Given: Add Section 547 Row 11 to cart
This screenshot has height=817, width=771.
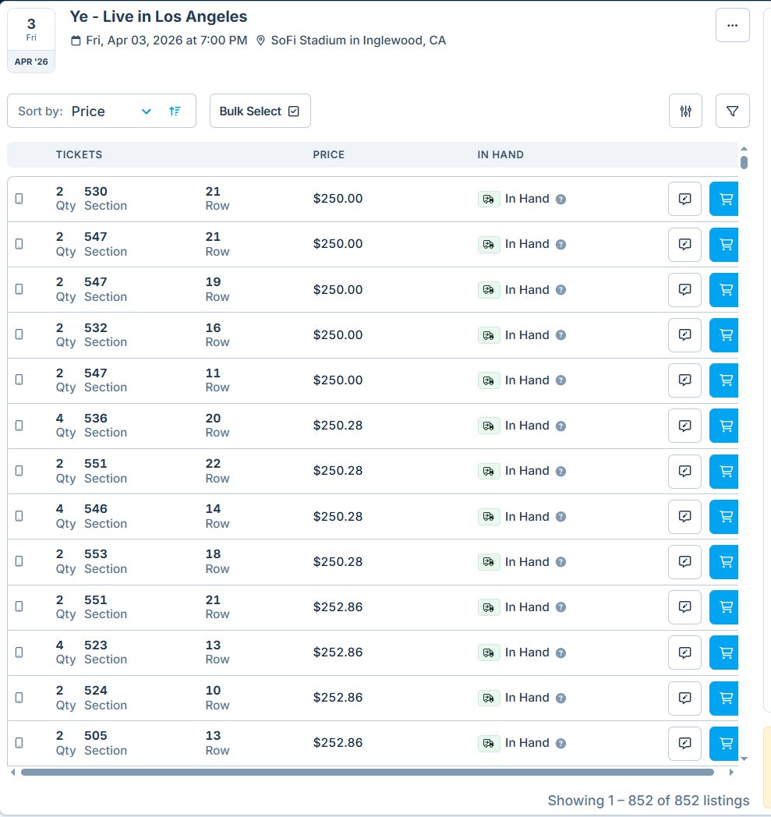Looking at the screenshot, I should click(x=723, y=380).
